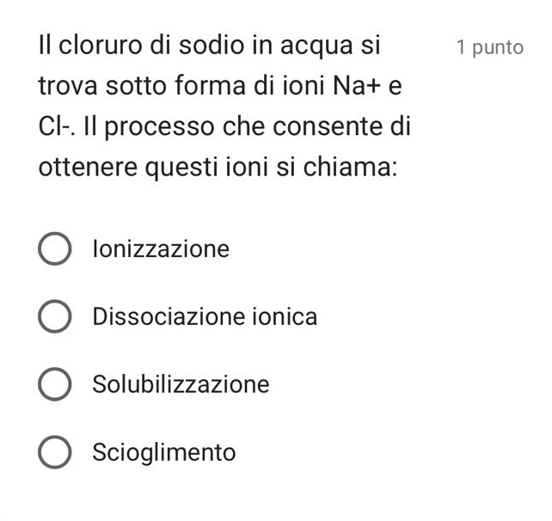Click the Dissociazione ionica label text
This screenshot has height=521, width=552.
205,317
